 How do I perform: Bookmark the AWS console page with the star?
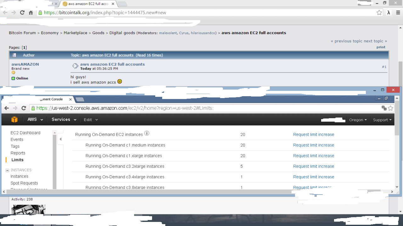coord(390,108)
